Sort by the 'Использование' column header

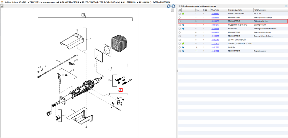point(270,10)
